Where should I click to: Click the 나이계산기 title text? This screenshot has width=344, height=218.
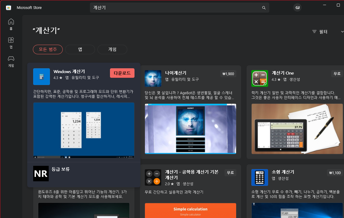[x=176, y=73]
